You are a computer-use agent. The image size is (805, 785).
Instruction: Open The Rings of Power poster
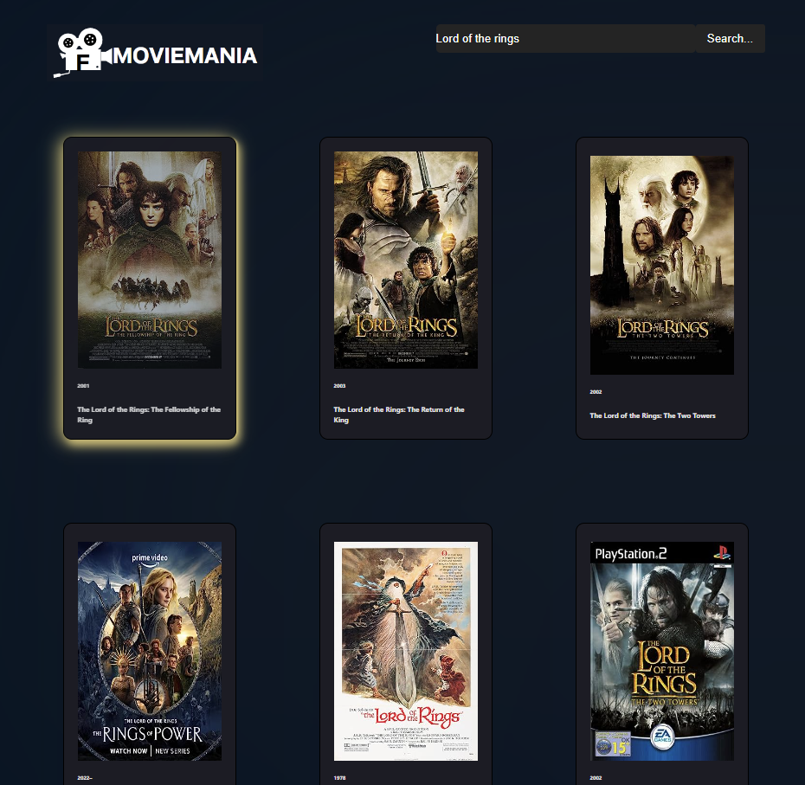click(150, 651)
